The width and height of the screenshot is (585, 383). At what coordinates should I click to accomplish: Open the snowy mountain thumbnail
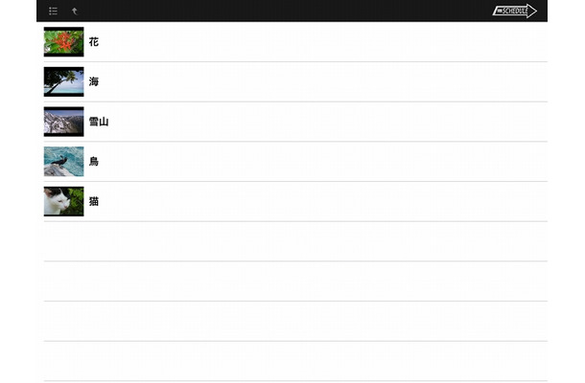click(x=64, y=122)
